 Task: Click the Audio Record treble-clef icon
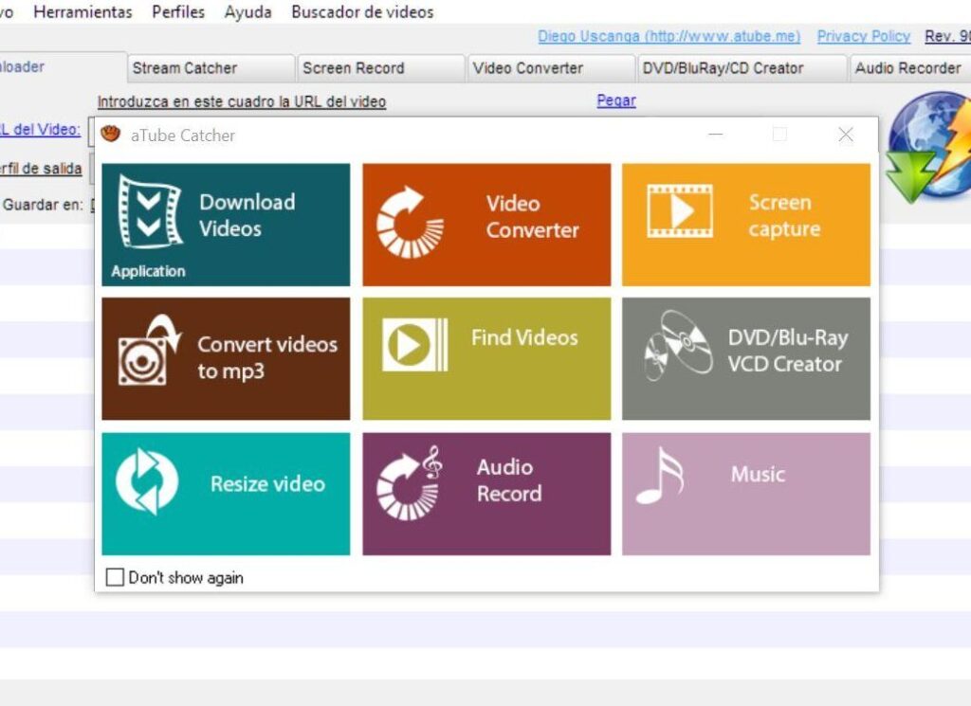(x=410, y=482)
